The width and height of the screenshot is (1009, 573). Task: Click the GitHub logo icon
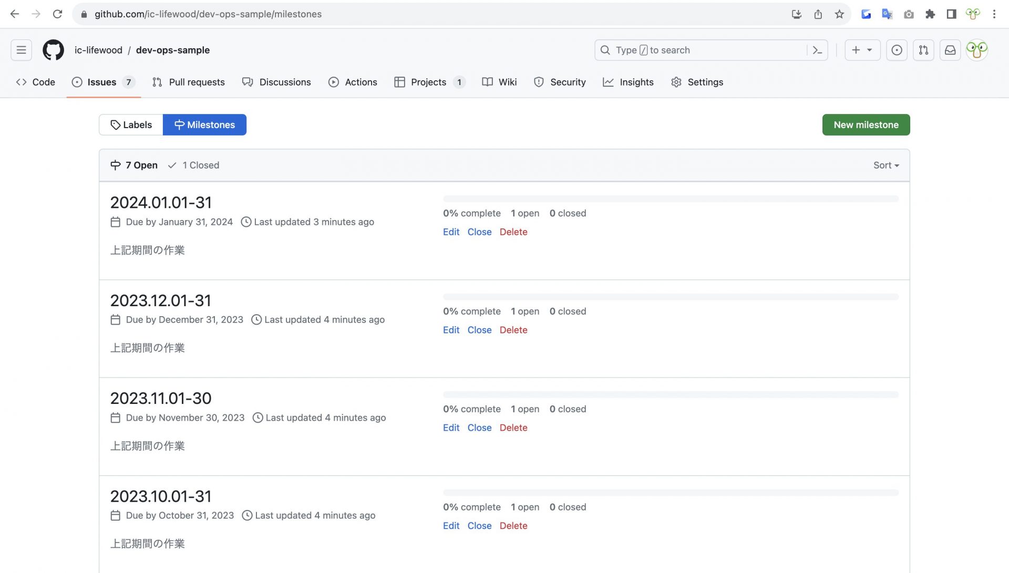(53, 50)
